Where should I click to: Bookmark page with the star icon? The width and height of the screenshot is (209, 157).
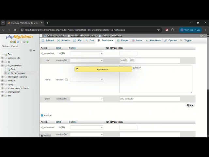click(x=158, y=30)
